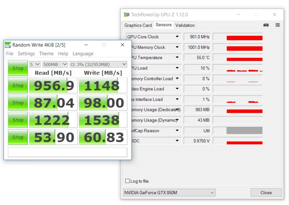Click Stop button on the 956.9 row
Screen dimensions: 289x205
[x=18, y=85]
